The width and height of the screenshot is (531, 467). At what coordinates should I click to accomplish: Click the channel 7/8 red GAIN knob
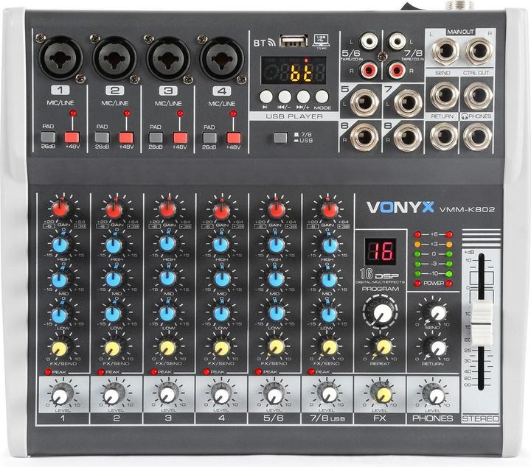click(328, 209)
